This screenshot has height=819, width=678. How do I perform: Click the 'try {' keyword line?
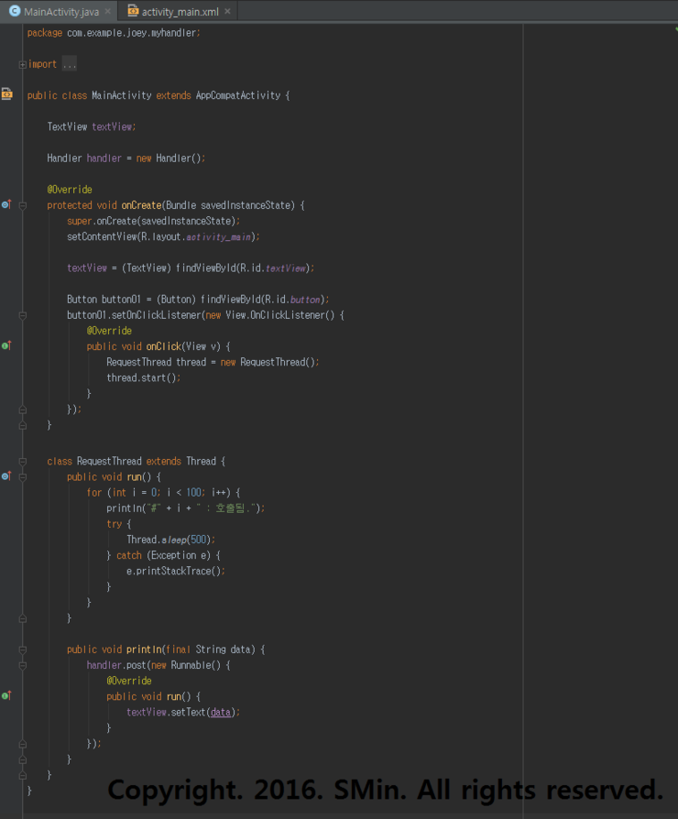pos(118,524)
